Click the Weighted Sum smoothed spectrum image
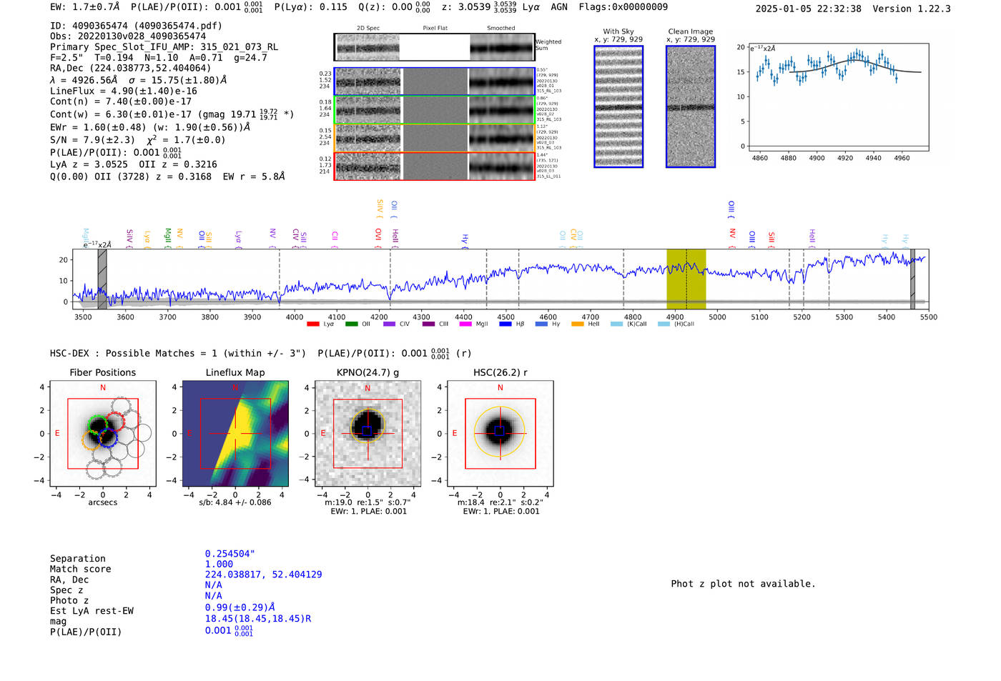This screenshot has width=1001, height=681. (x=501, y=47)
